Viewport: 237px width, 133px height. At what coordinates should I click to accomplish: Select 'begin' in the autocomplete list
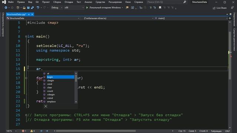tap(59, 77)
